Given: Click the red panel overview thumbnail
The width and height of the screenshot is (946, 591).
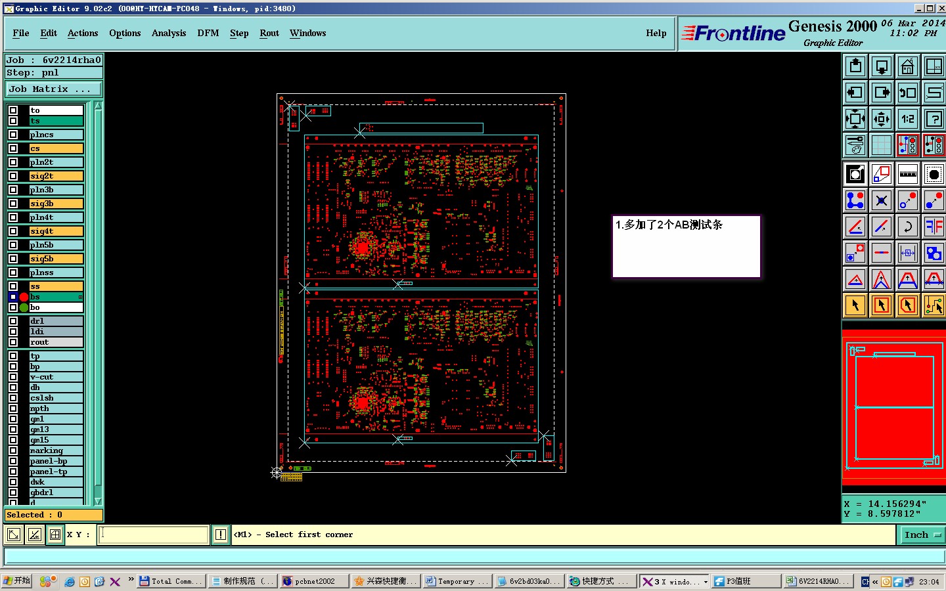Looking at the screenshot, I should click(893, 407).
